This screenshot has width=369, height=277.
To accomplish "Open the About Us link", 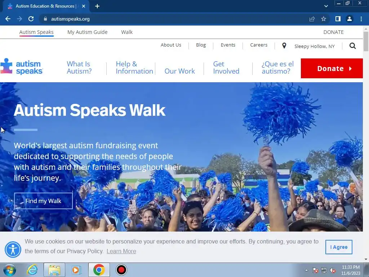I will [x=171, y=45].
